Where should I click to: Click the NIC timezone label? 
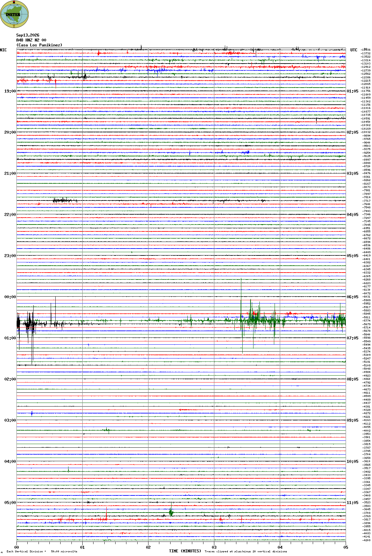3,50
